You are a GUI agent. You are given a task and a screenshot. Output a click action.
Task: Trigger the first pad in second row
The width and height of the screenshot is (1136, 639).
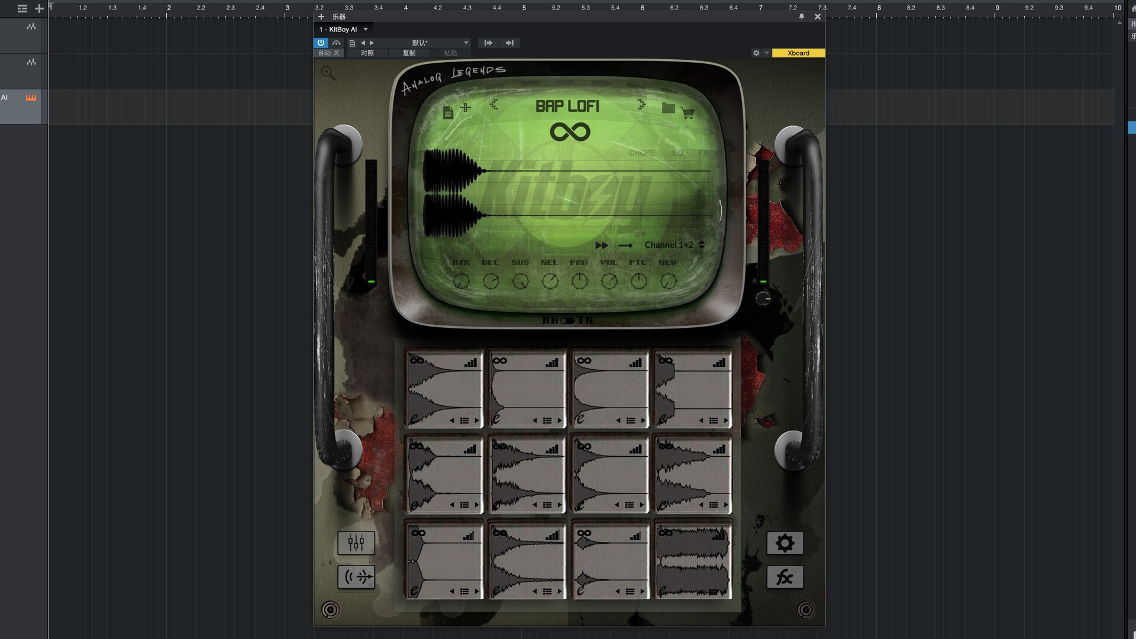tap(444, 475)
